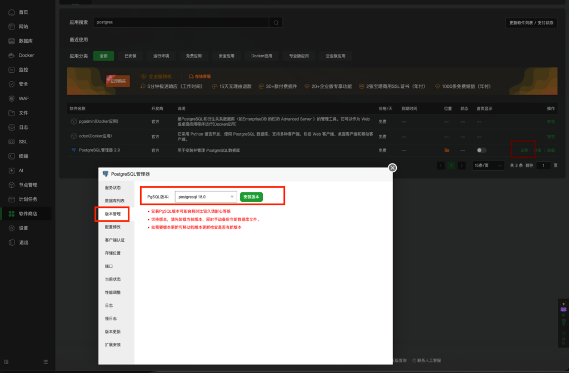Open 性能调整 in PostgreSQL manager

point(113,292)
